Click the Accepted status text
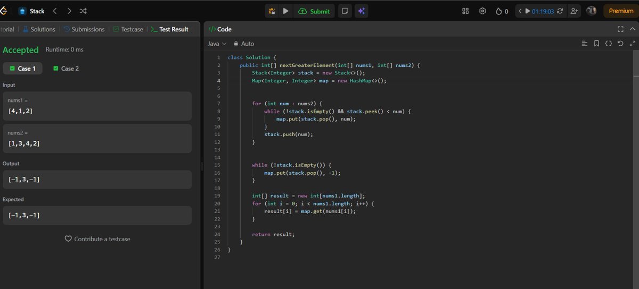This screenshot has height=289, width=639. point(21,50)
